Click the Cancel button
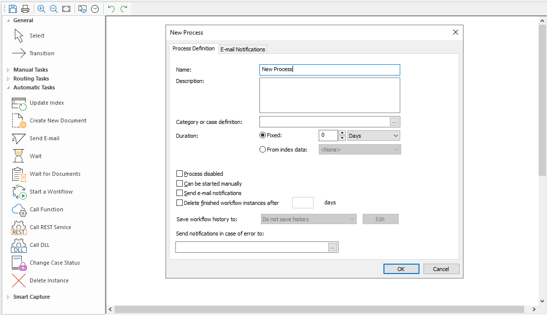Viewport: 547px width, 315px height. point(441,269)
